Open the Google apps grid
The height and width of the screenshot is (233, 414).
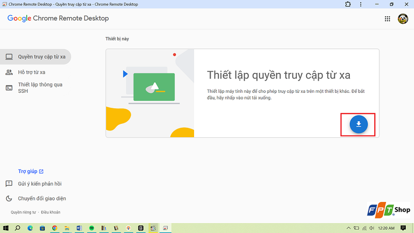click(x=387, y=19)
